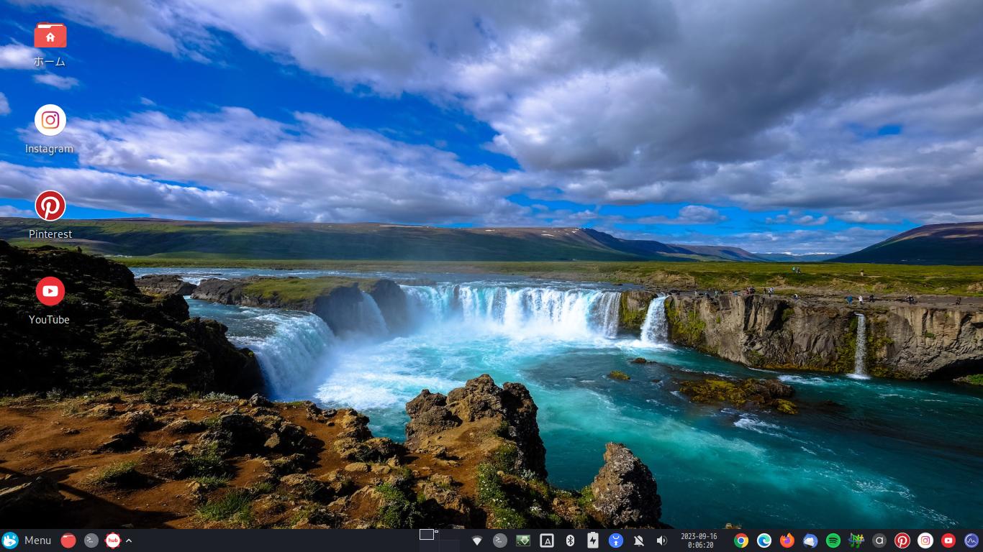Open the gray circular "a" app icon

coord(879,540)
